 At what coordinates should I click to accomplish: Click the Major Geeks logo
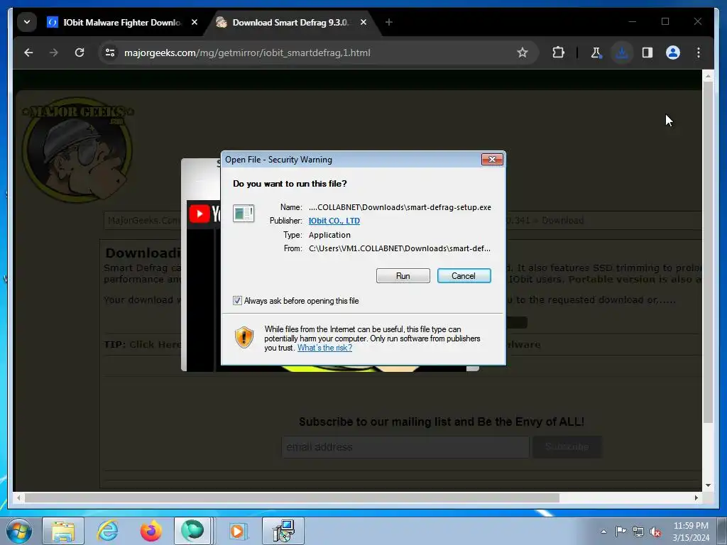pos(77,149)
